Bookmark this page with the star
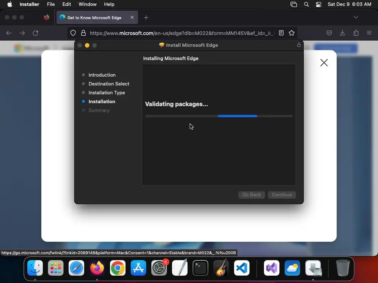Viewport: 378px width, 283px height. click(292, 33)
